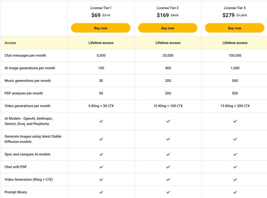This screenshot has width=267, height=198.
Task: Select the Chat with PDF checkmark in Tier 3
Action: (235, 167)
